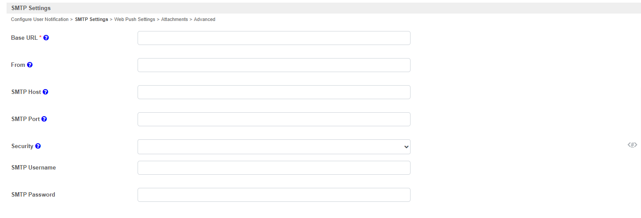641x218 pixels.
Task: Expand the Security dropdown list
Action: [274, 147]
